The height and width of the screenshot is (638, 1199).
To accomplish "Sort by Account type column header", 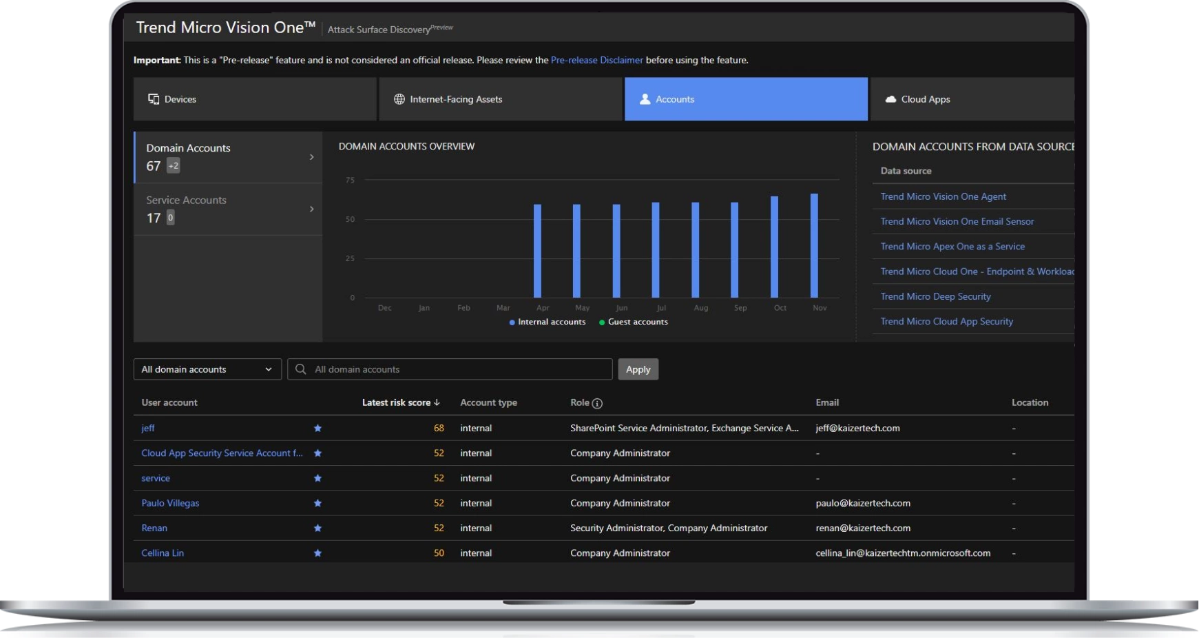I will tap(488, 402).
